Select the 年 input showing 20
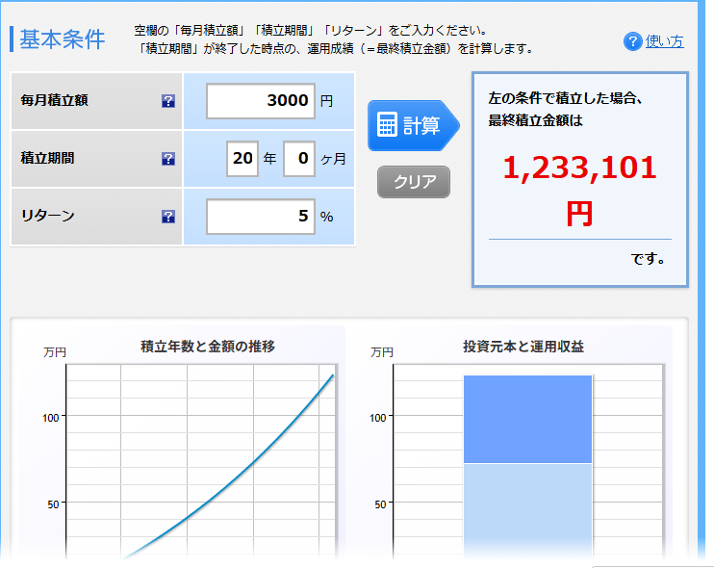Image resolution: width=714 pixels, height=568 pixels. [x=242, y=159]
